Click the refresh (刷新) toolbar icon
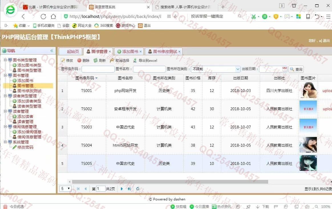This screenshot has width=332, height=209. pyautogui.click(x=96, y=60)
